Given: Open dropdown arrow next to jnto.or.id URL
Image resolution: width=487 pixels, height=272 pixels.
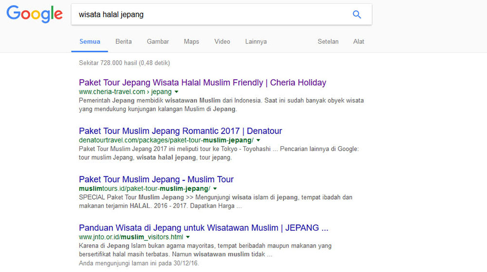Looking at the screenshot, I should tap(187, 237).
